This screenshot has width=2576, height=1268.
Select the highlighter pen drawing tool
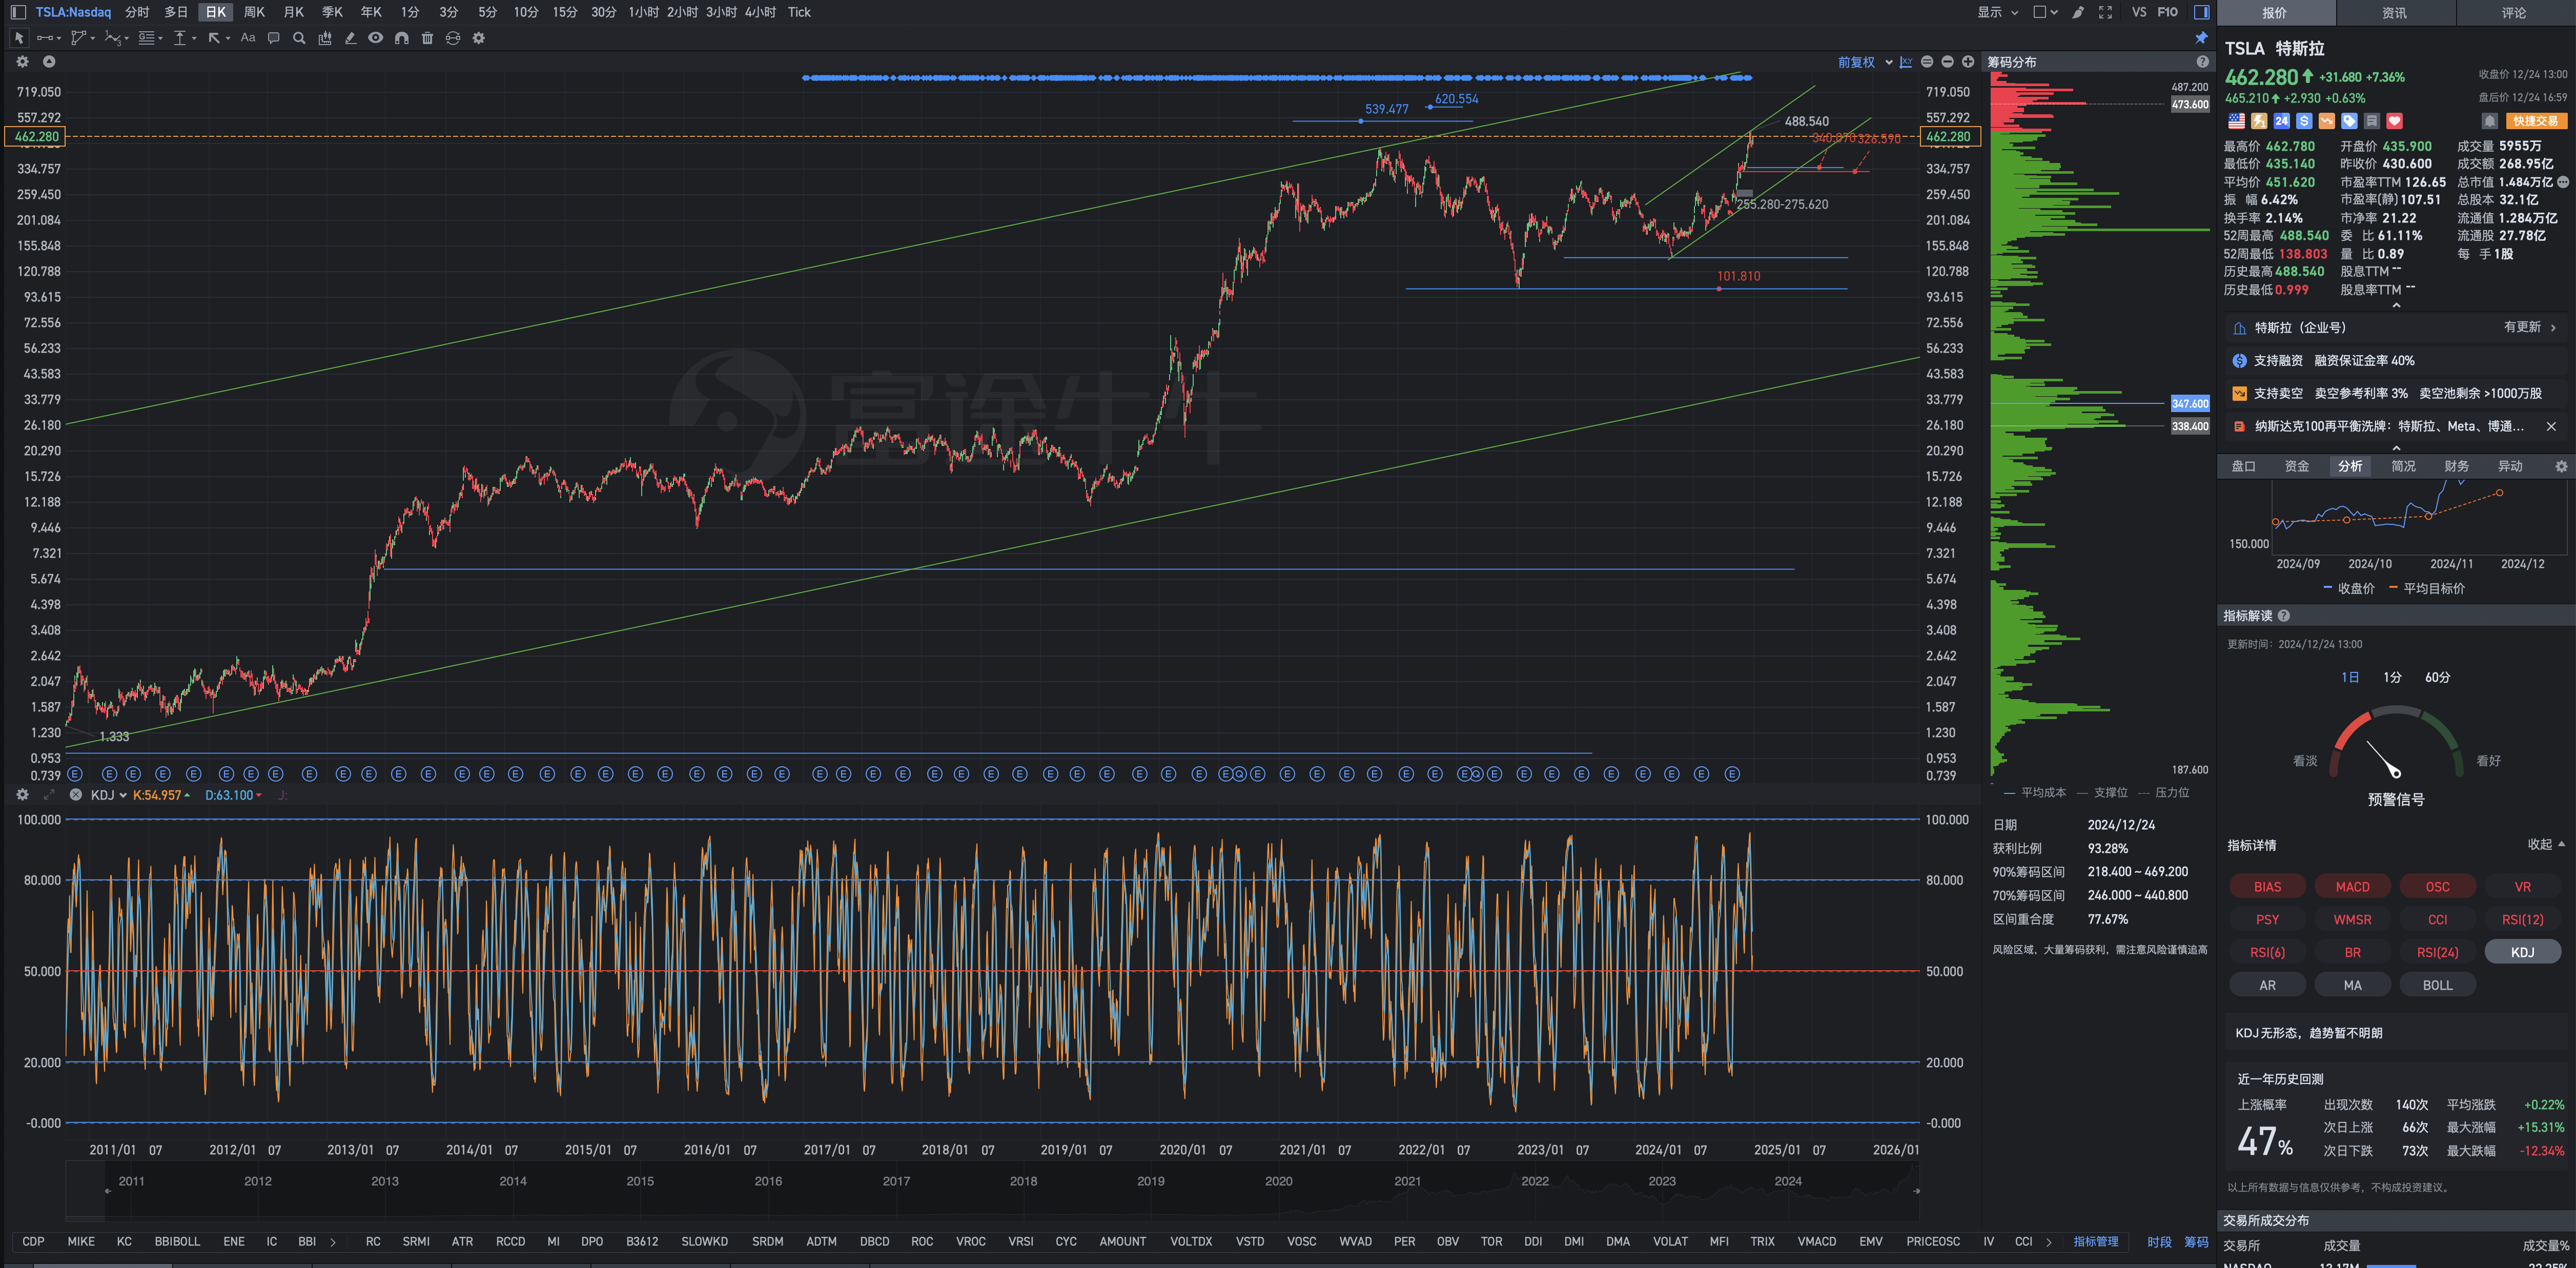pos(350,38)
